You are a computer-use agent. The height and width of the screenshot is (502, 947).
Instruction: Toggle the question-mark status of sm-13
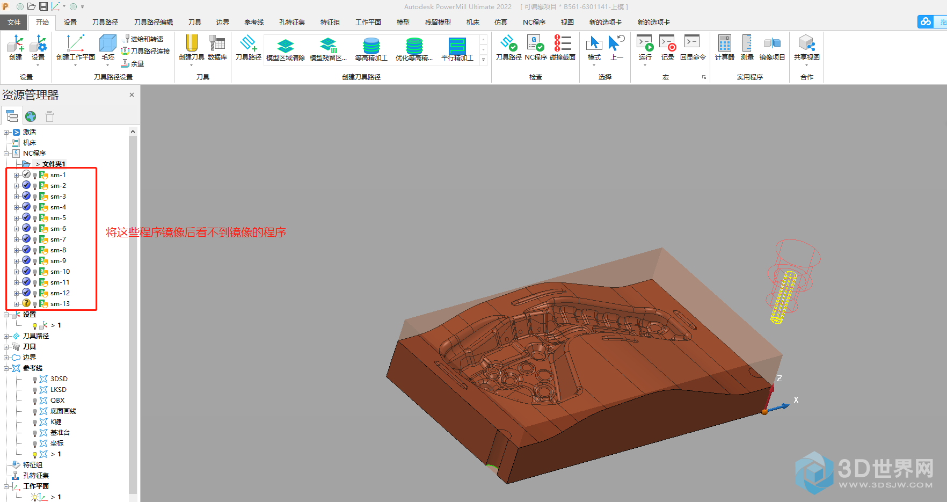click(26, 303)
